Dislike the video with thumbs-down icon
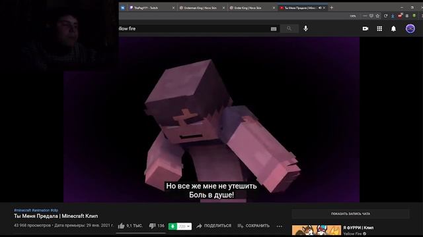 click(153, 226)
